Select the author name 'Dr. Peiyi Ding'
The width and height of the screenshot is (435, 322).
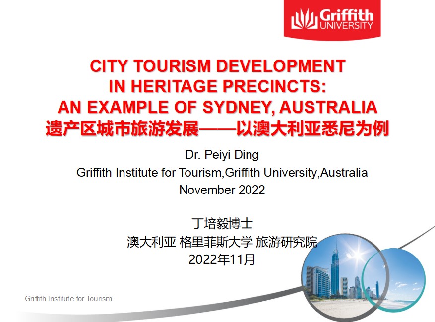[x=222, y=155]
